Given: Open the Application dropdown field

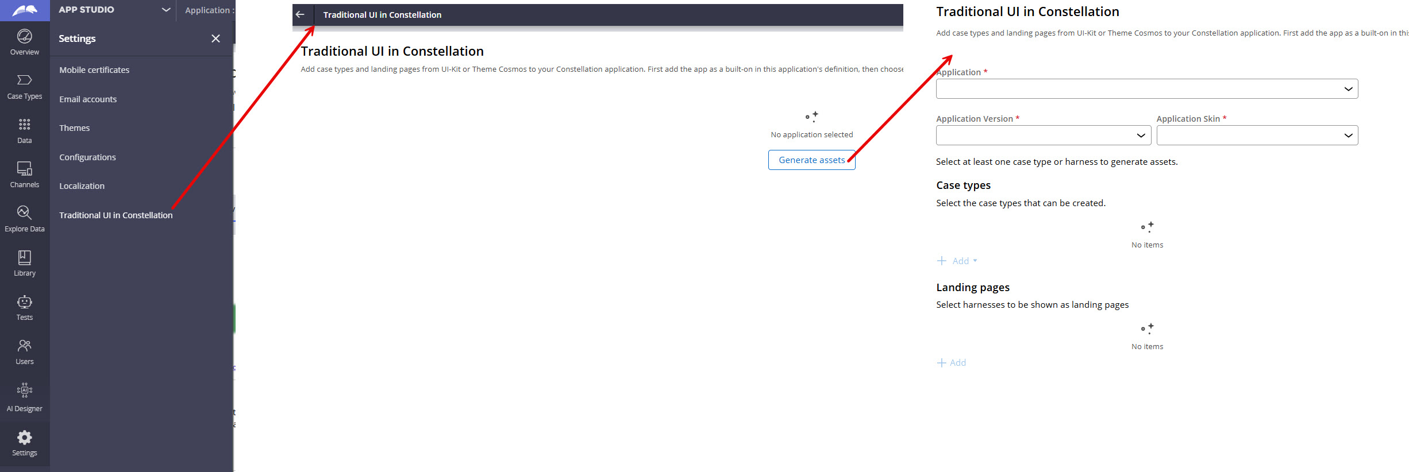Looking at the screenshot, I should click(x=1146, y=89).
